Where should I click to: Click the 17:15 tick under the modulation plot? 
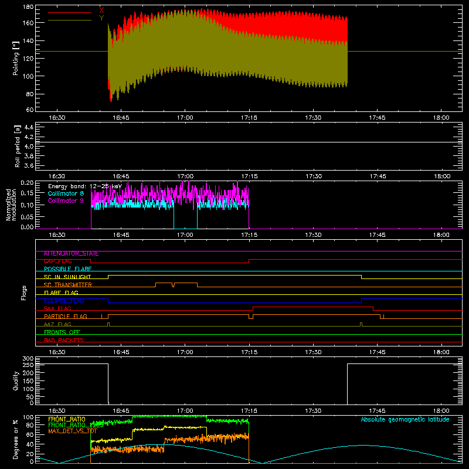(249, 235)
